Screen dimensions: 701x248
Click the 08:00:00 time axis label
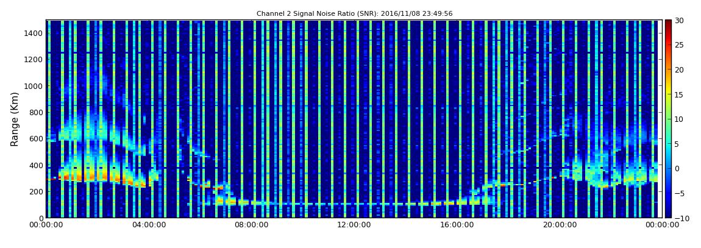tap(251, 225)
